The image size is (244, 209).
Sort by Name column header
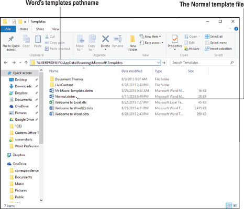click(x=54, y=71)
